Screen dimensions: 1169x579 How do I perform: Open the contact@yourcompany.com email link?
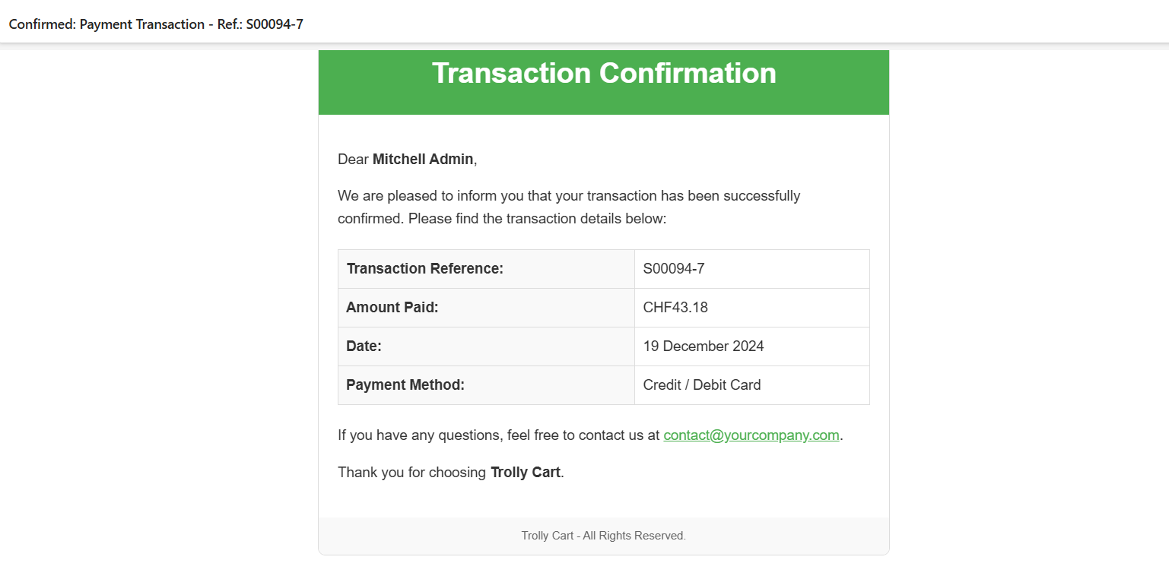pyautogui.click(x=751, y=435)
